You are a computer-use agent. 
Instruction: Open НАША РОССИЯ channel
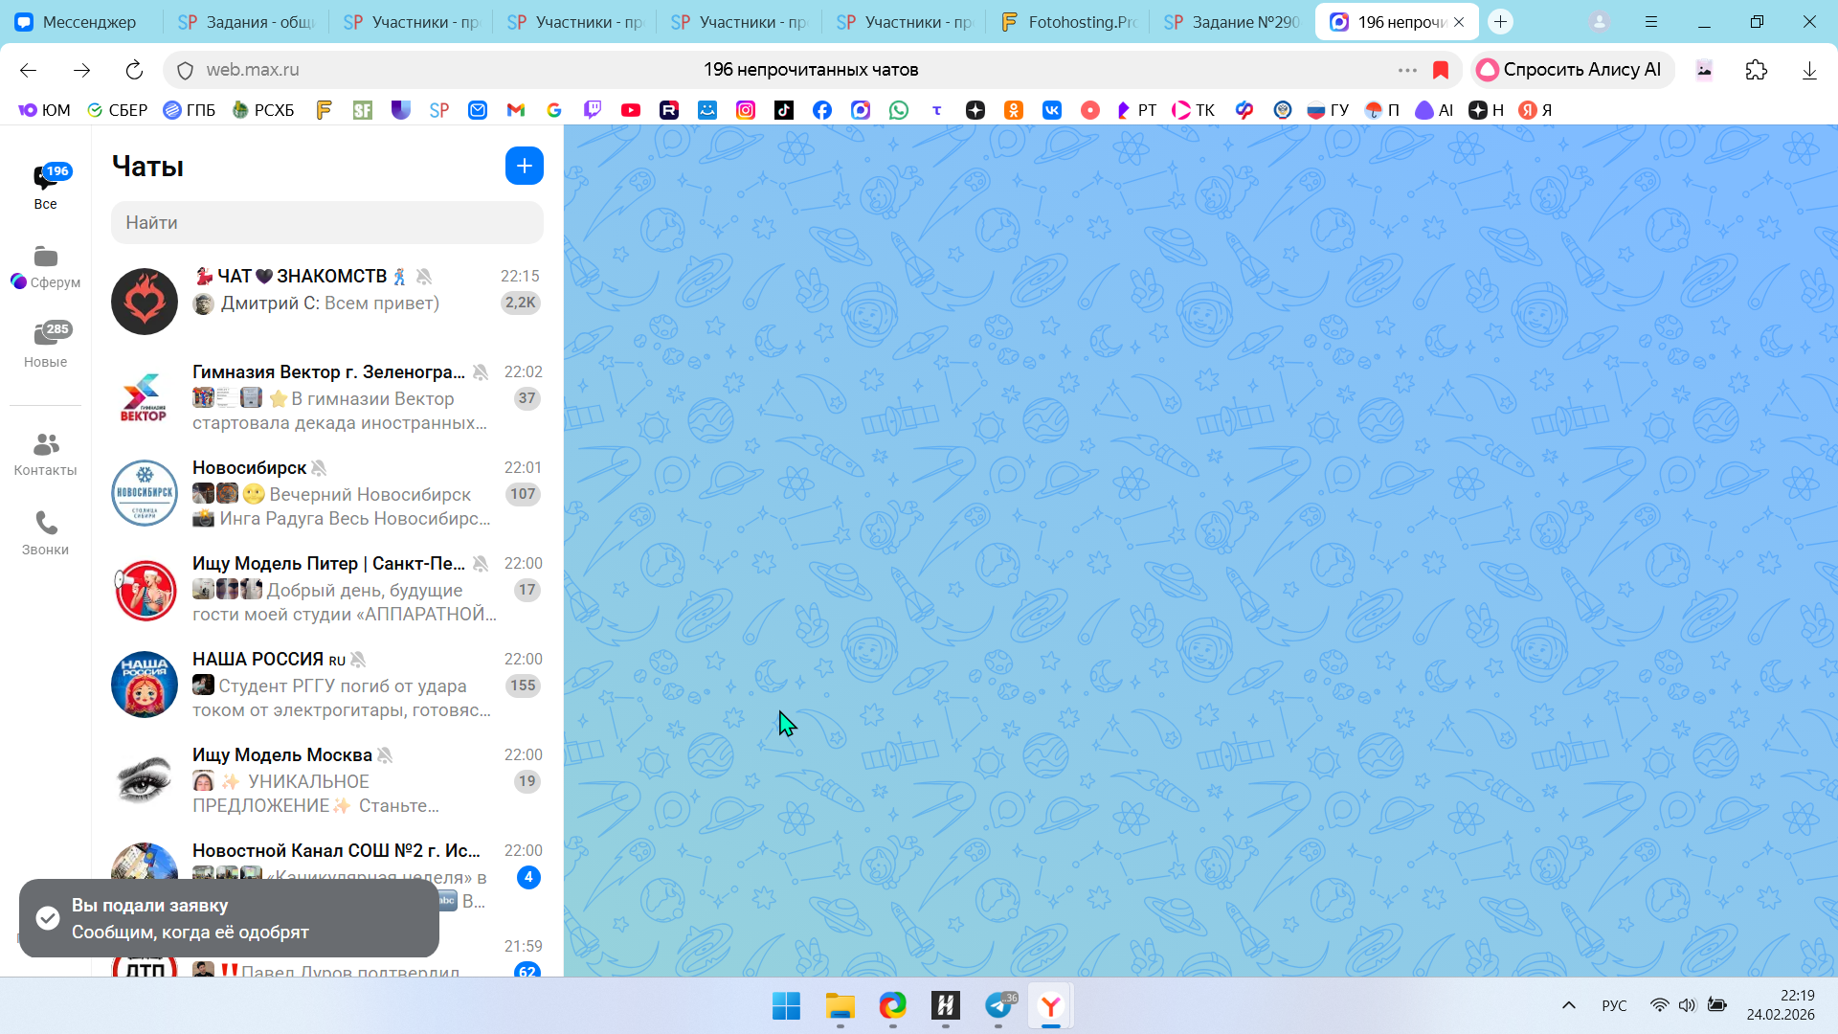[x=325, y=684]
